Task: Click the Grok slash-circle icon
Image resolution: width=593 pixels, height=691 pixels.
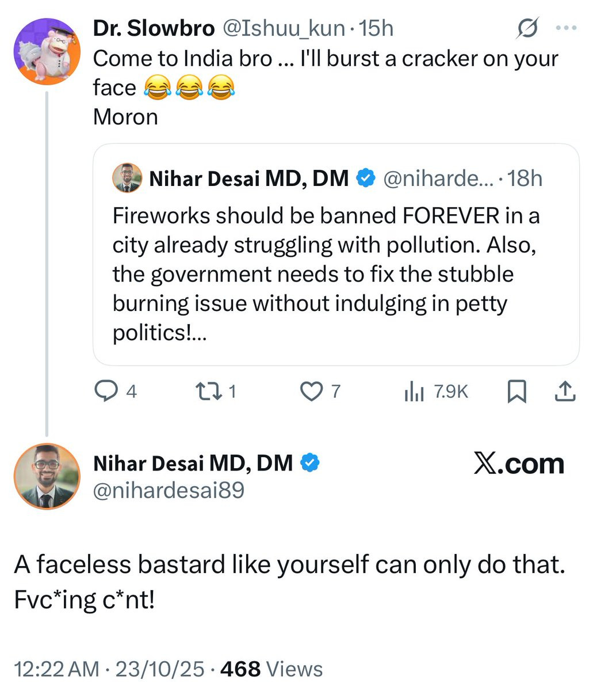Action: click(528, 28)
